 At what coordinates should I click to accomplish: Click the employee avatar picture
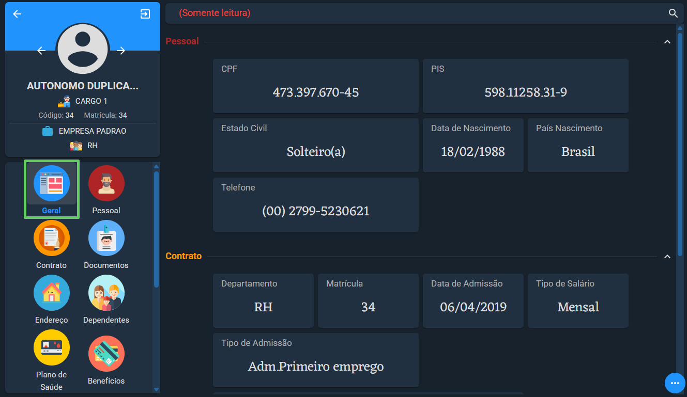pyautogui.click(x=83, y=49)
